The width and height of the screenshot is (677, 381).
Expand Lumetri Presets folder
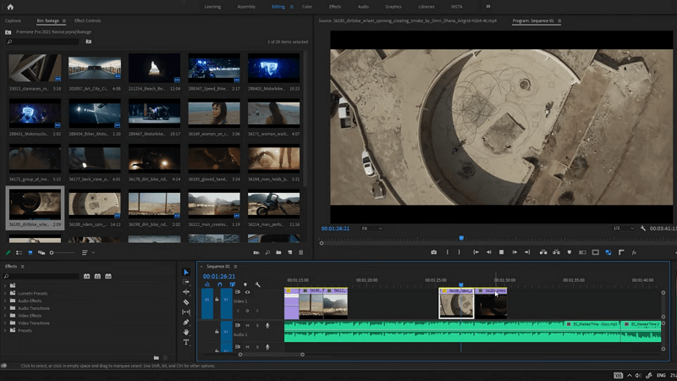(x=5, y=293)
